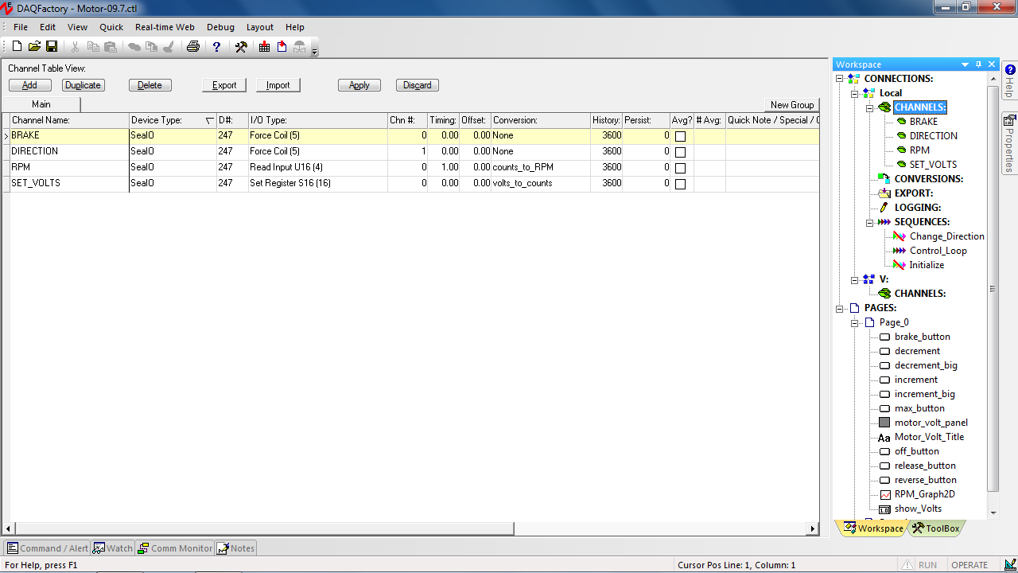The width and height of the screenshot is (1018, 573).
Task: Open LOGGING: node in workspace tree
Action: [917, 208]
